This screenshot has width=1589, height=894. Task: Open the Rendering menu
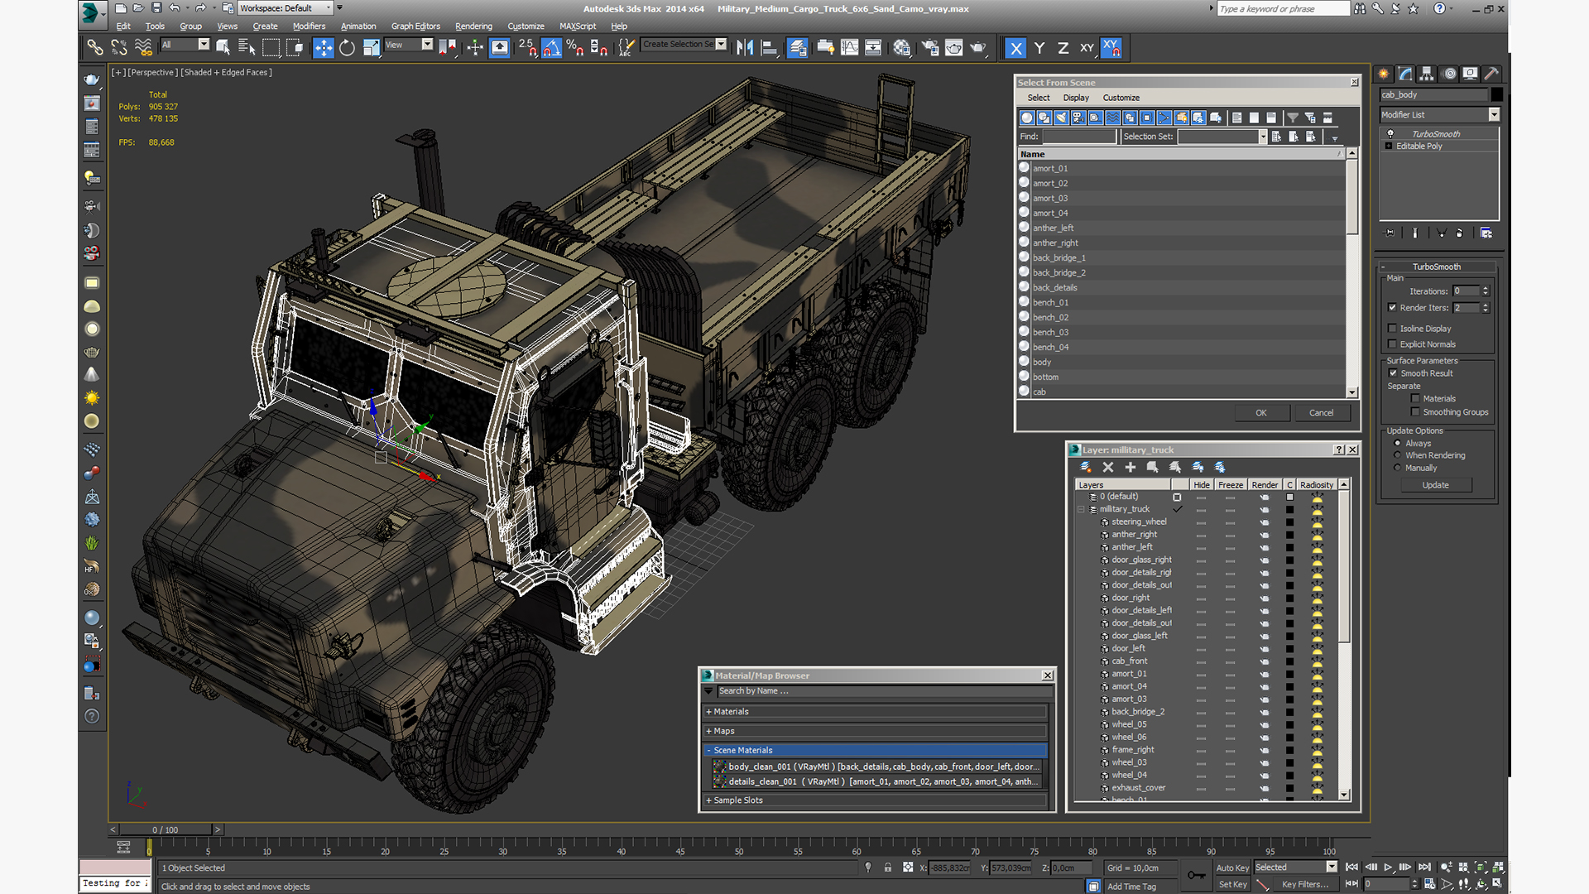(x=473, y=26)
